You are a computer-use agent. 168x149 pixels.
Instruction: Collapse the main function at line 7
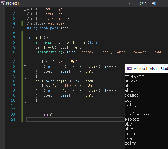pyautogui.click(x=25, y=38)
